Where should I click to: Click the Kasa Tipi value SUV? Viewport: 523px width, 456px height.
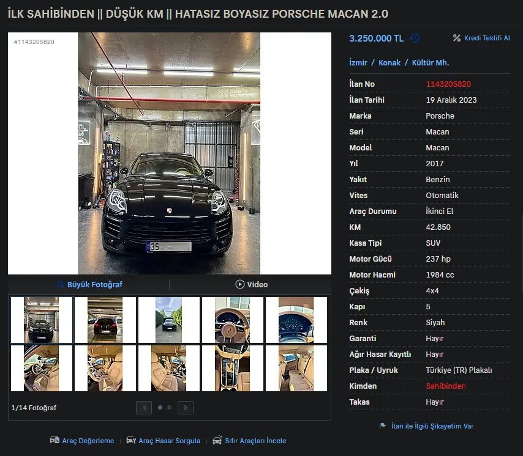433,243
